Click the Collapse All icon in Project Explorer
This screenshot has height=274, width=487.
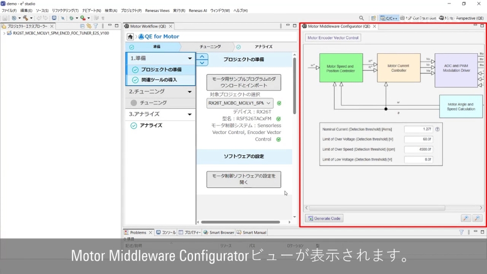coord(83,26)
